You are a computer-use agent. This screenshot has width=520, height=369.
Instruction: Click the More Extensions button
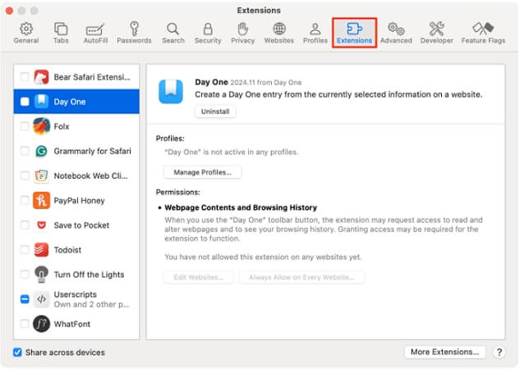[444, 352]
